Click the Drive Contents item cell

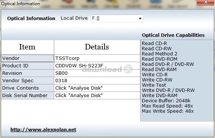(x=27, y=88)
